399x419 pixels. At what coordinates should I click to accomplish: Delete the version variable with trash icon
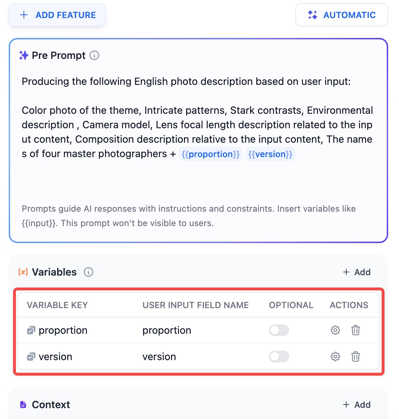tap(356, 357)
